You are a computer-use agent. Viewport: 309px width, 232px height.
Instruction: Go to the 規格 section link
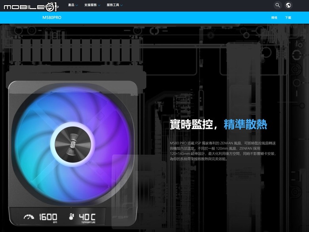tap(274, 17)
